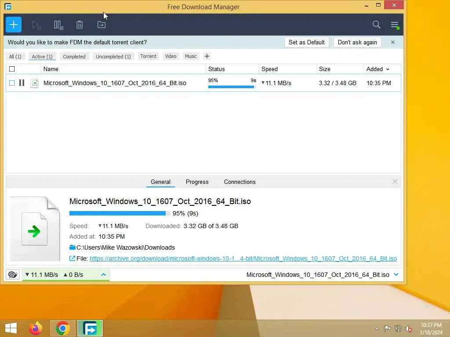Click Free Download Manager taskbar icon
Image resolution: width=450 pixels, height=337 pixels.
click(x=90, y=328)
